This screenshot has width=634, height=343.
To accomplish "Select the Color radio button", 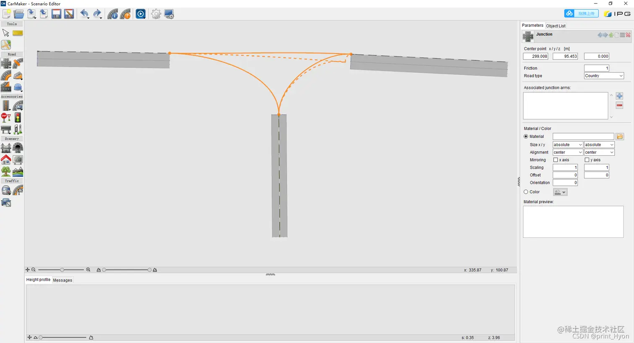I will pos(526,192).
